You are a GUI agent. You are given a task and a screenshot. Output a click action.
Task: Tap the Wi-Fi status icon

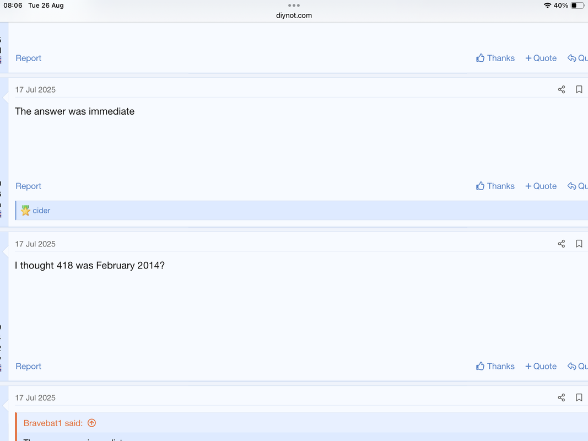coord(547,6)
